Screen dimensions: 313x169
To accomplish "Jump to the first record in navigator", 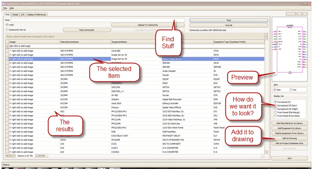I will (7, 156).
